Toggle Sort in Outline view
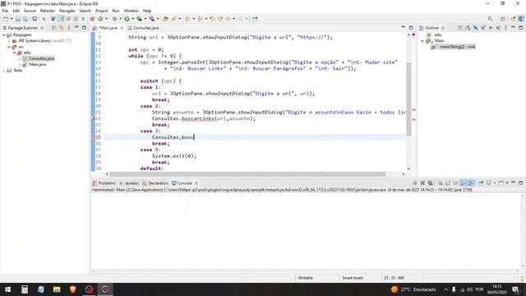Image resolution: width=526 pixels, height=296 pixels. [468, 28]
